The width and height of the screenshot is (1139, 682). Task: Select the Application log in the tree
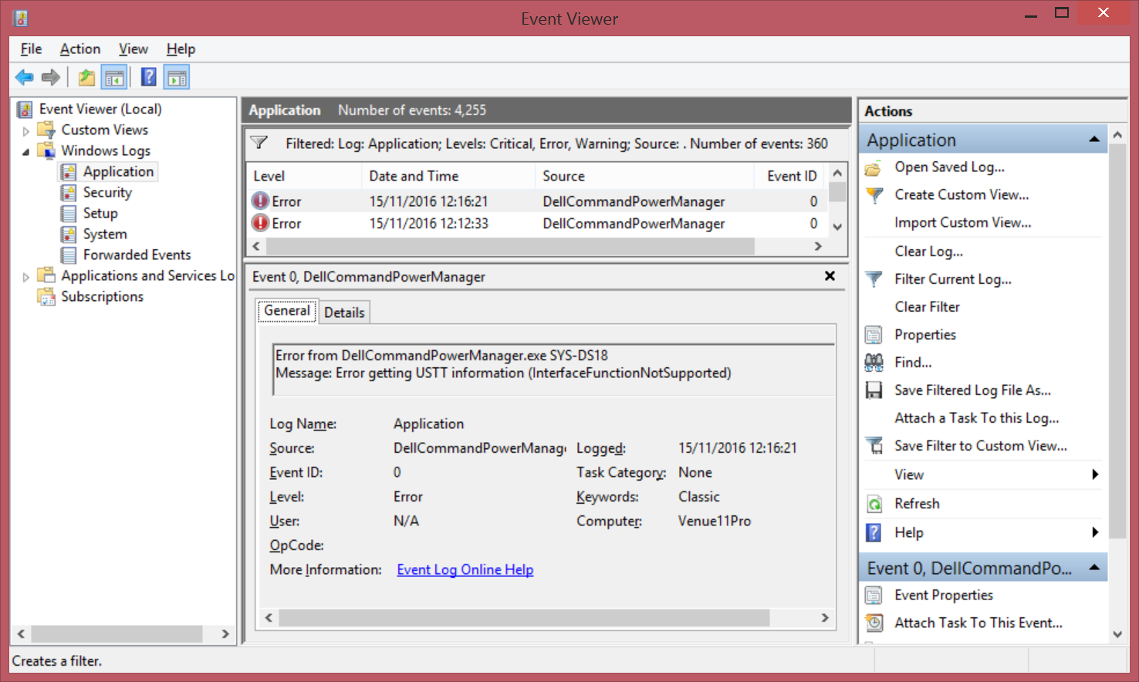point(119,171)
